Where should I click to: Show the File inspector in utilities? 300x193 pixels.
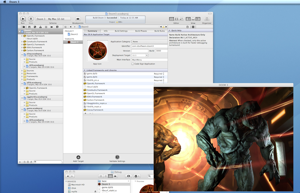(x=187, y=27)
